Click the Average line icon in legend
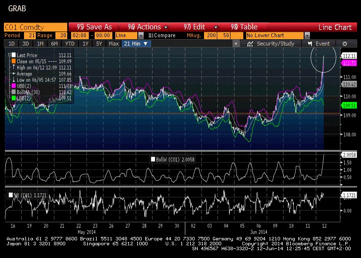This screenshot has width=361, height=258. [13, 72]
